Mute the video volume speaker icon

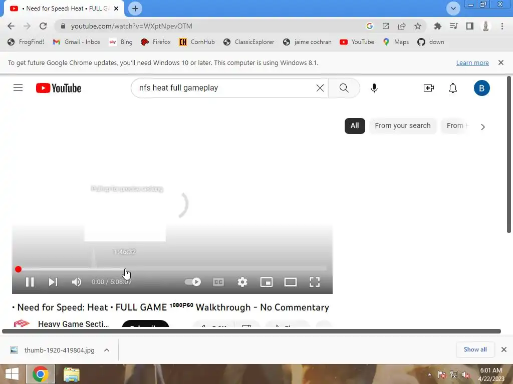pyautogui.click(x=77, y=282)
